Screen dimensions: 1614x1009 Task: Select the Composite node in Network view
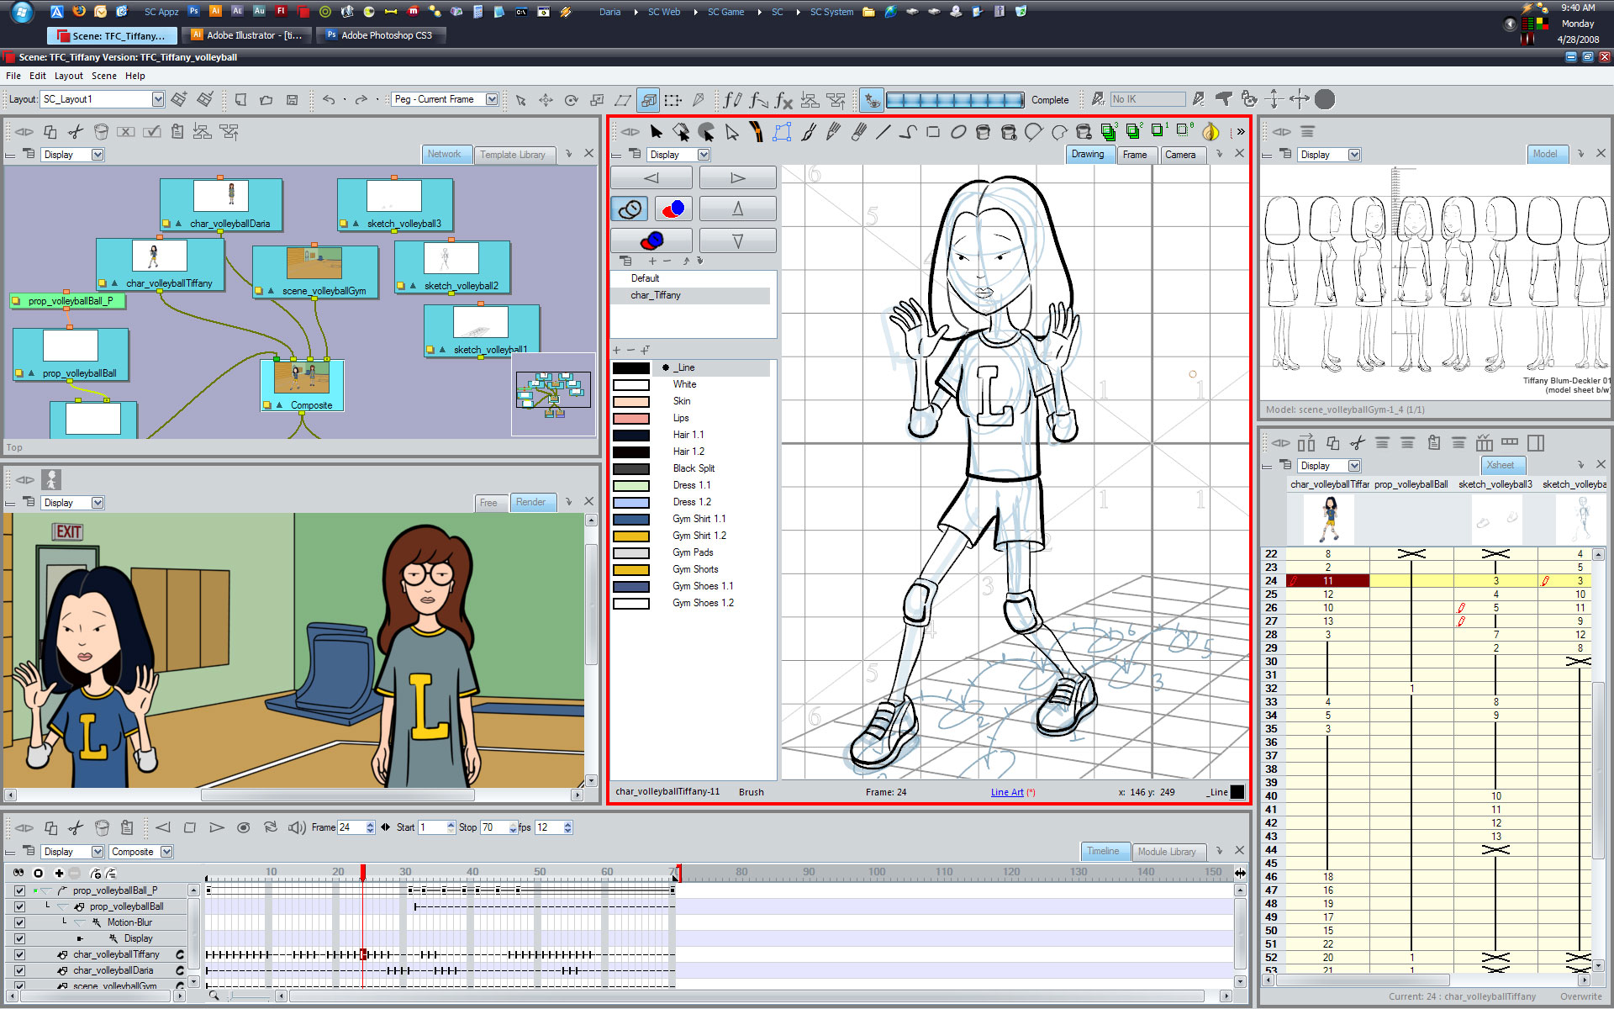point(302,385)
